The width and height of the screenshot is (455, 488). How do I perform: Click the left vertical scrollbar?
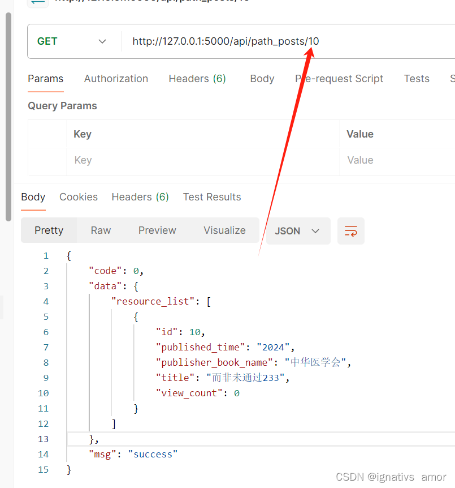coord(8,117)
